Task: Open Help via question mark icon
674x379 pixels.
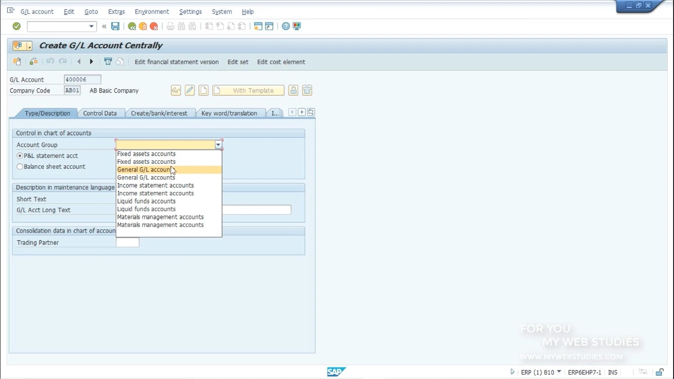Action: [x=286, y=26]
